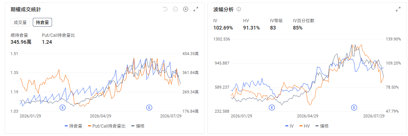Screen dimensions: 408x136
Task: Toggle the IV legend series
Action: point(289,126)
